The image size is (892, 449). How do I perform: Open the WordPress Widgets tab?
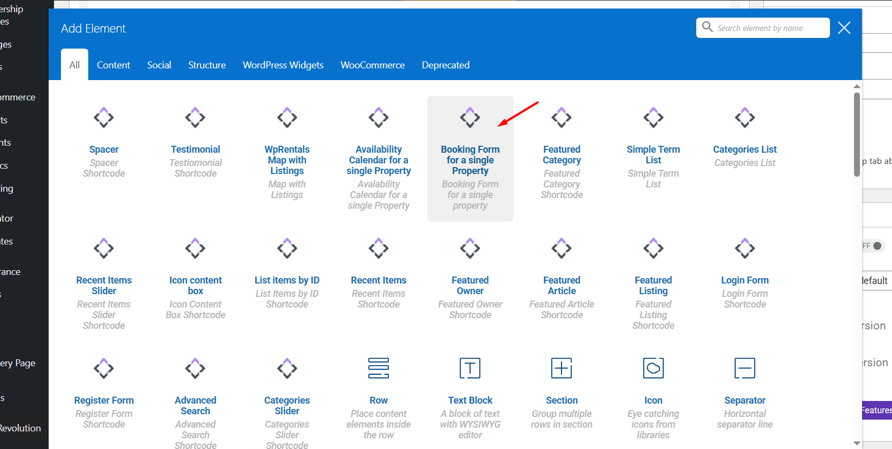[283, 65]
